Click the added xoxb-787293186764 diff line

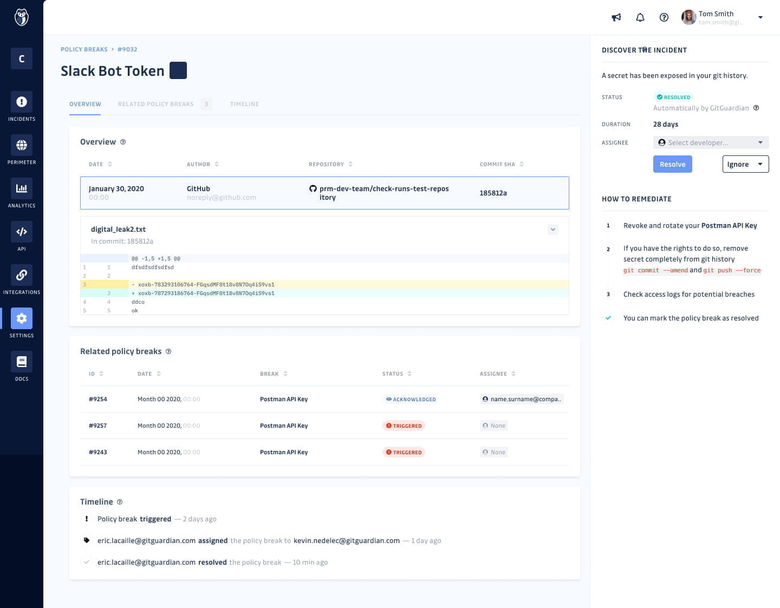pyautogui.click(x=324, y=293)
